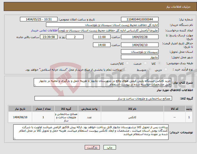Click the resize handle of description textarea
Image resolution: width=197 pixels, height=154 pixels.
click(35, 85)
